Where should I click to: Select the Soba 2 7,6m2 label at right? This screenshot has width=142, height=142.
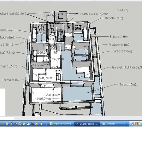(123, 51)
